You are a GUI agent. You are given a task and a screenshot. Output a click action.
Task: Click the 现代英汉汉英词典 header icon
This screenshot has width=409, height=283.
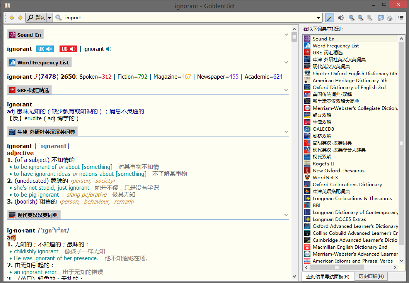[12, 215]
